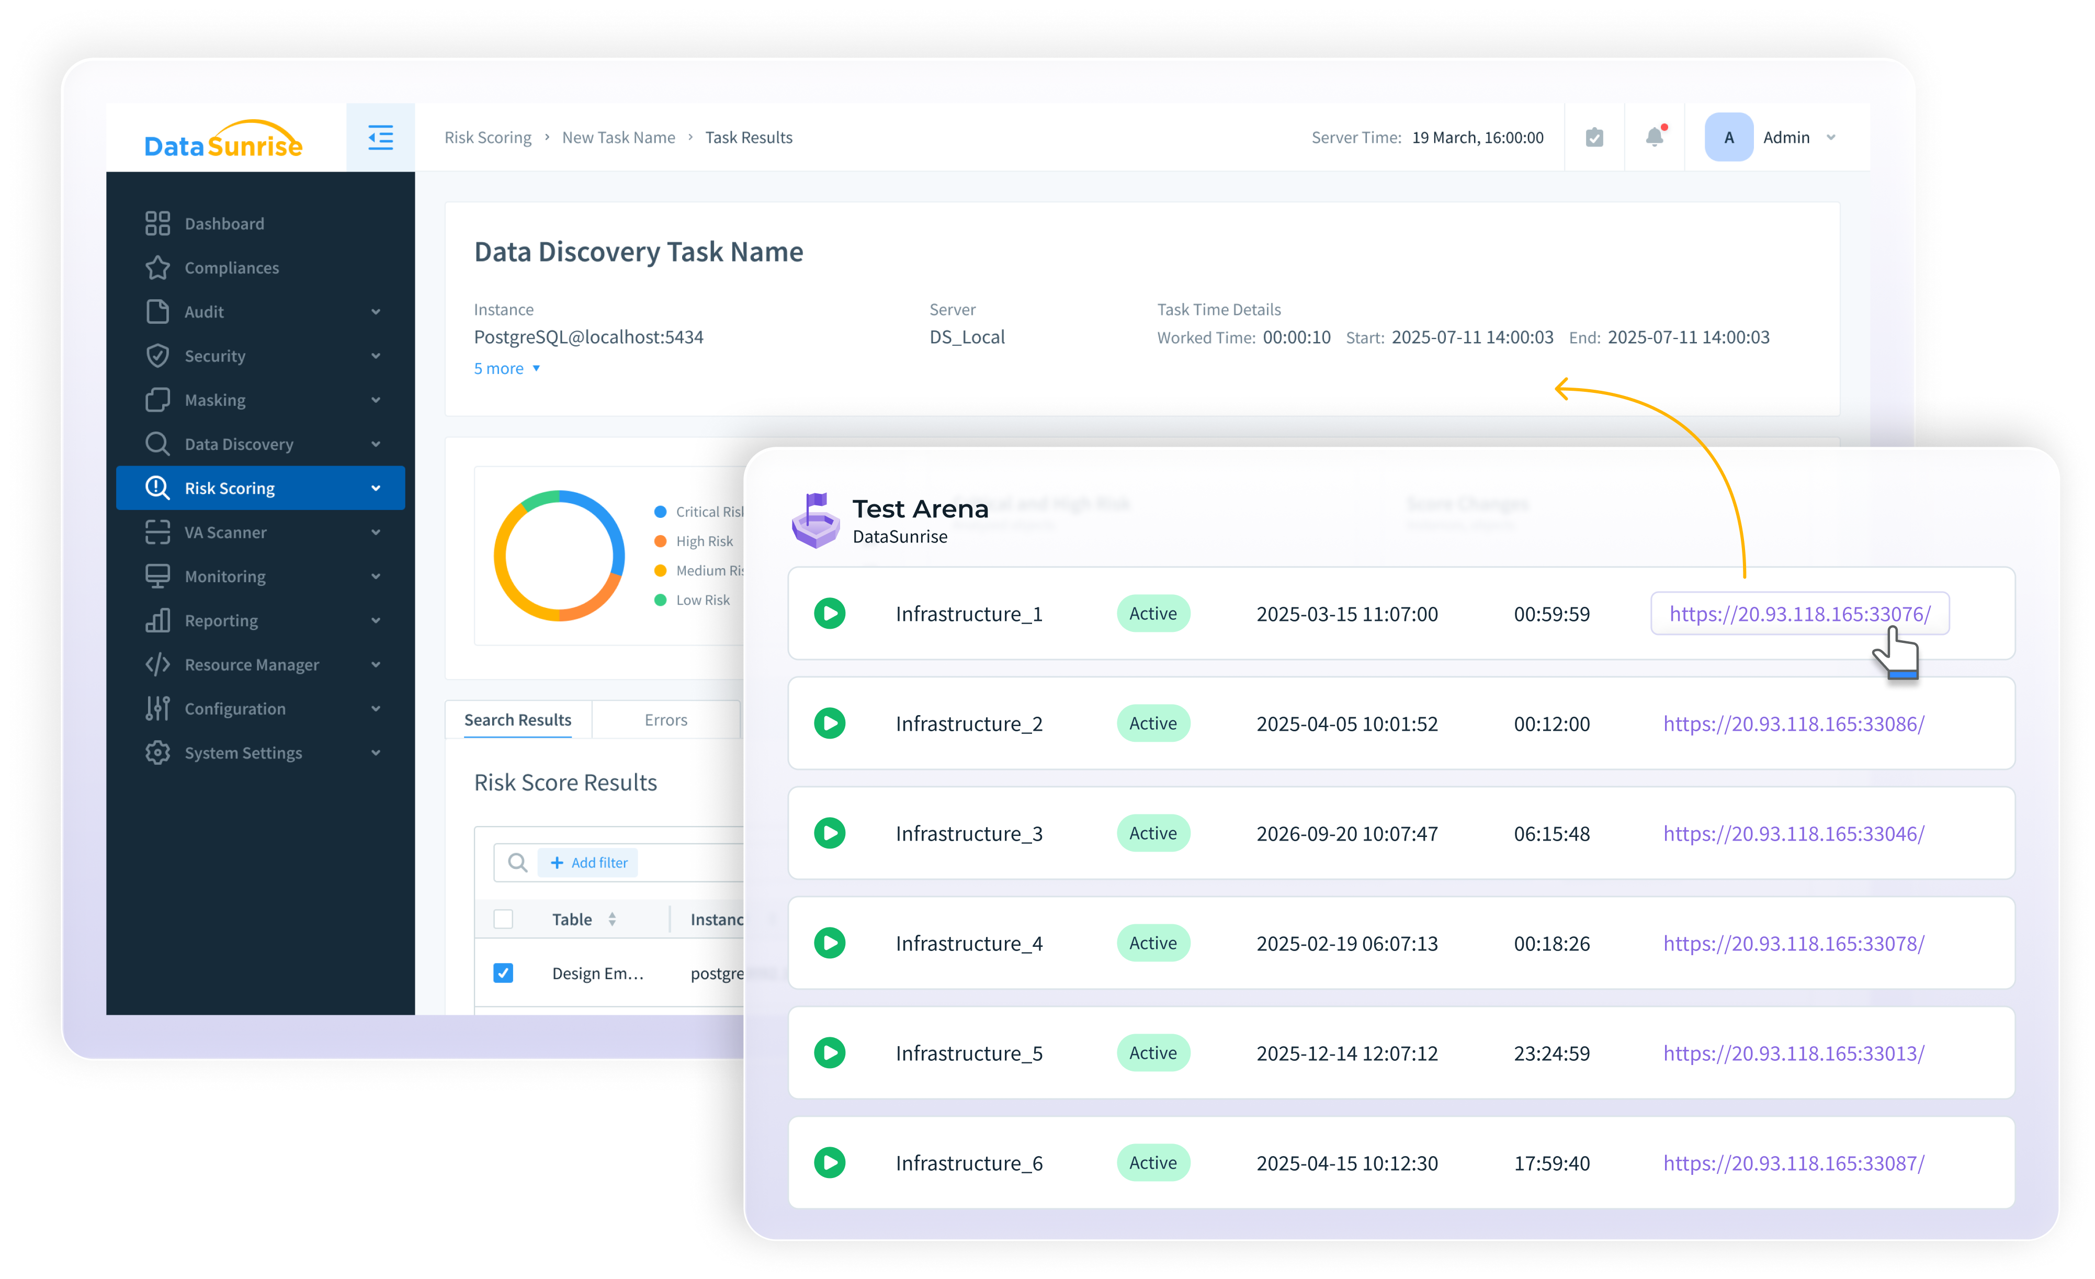Expand the 5 more instances dropdown
Viewport: 2095px width, 1279px height.
click(507, 368)
